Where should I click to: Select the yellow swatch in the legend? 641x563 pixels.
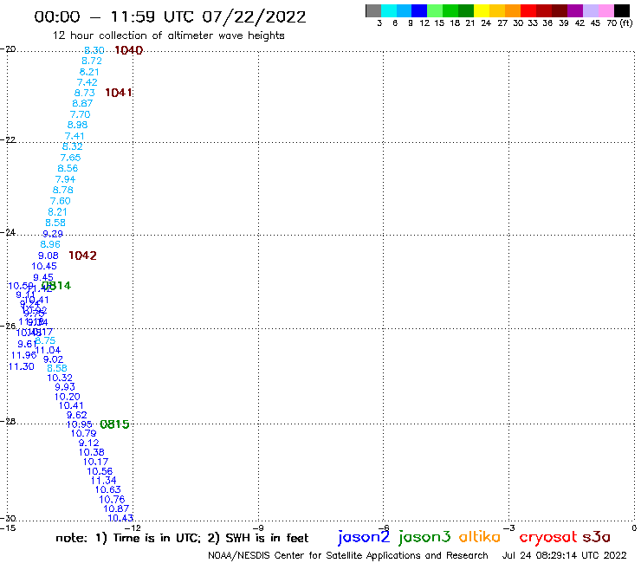pyautogui.click(x=482, y=11)
